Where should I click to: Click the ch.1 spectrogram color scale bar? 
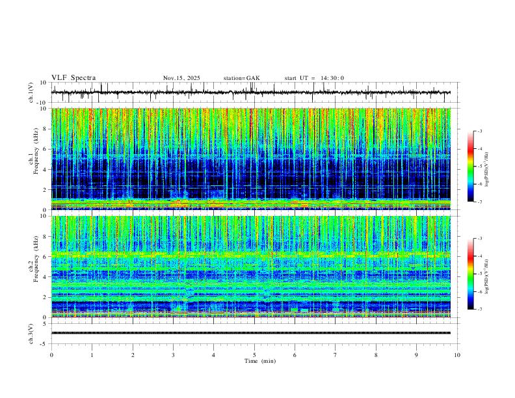point(471,166)
